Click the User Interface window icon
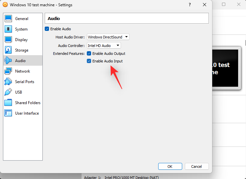246x179 pixels. (x=8, y=113)
